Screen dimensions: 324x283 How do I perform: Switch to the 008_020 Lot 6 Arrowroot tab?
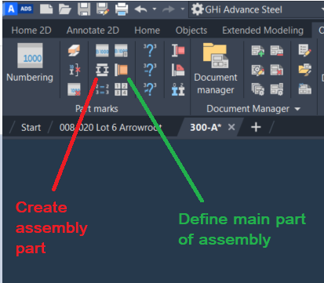coord(111,128)
